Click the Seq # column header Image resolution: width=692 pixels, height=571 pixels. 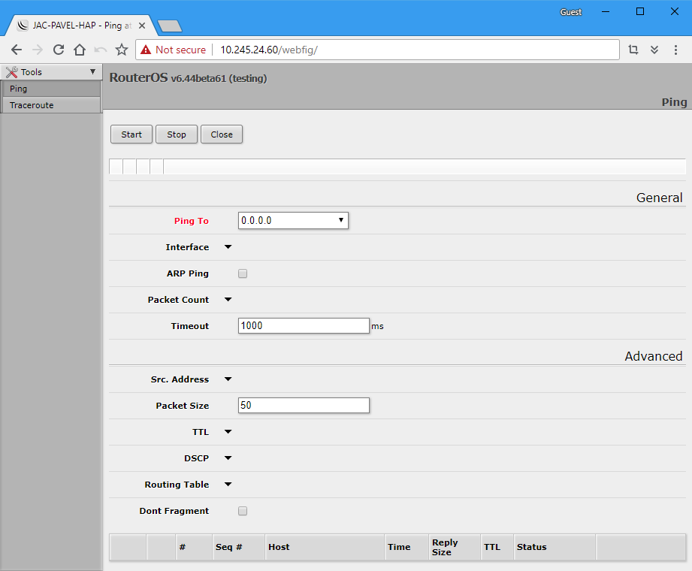238,547
